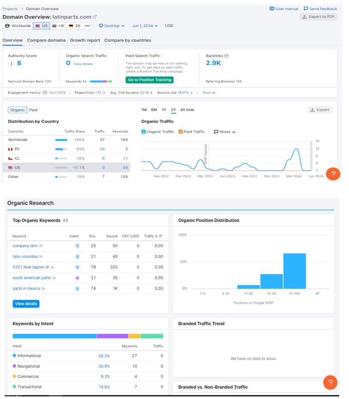This screenshot has height=399, width=349.
Task: Open the Jun 1, 2024 date dropdown
Action: click(x=144, y=26)
